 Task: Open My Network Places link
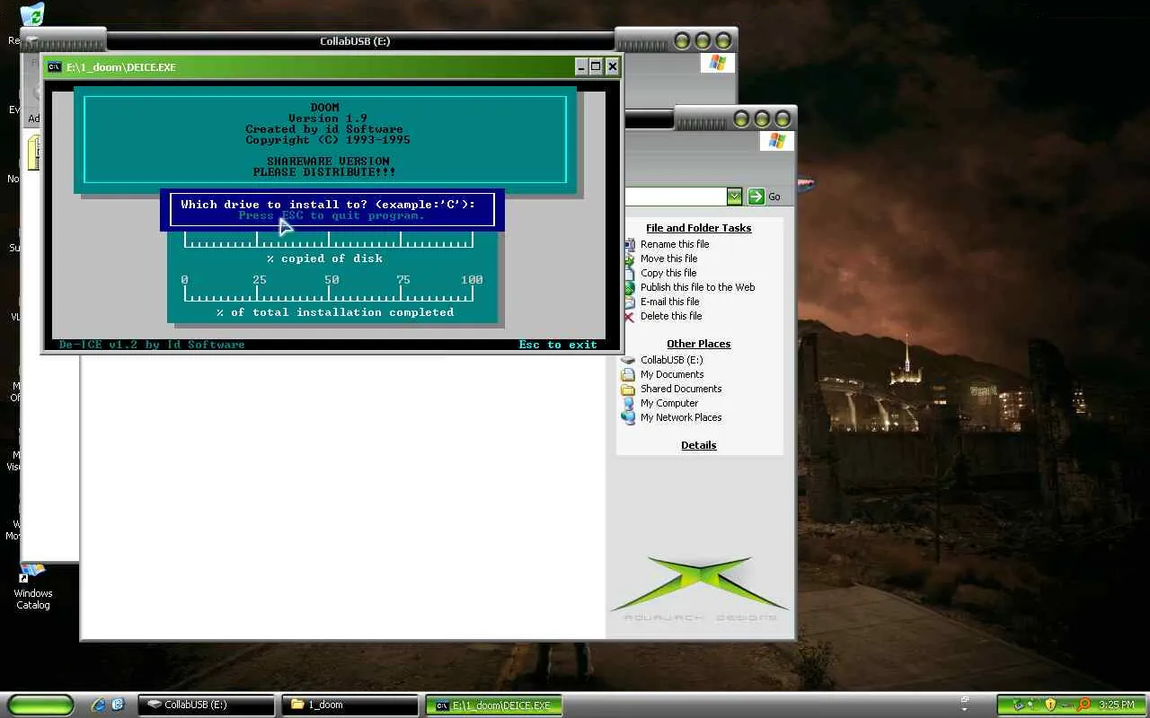(681, 417)
